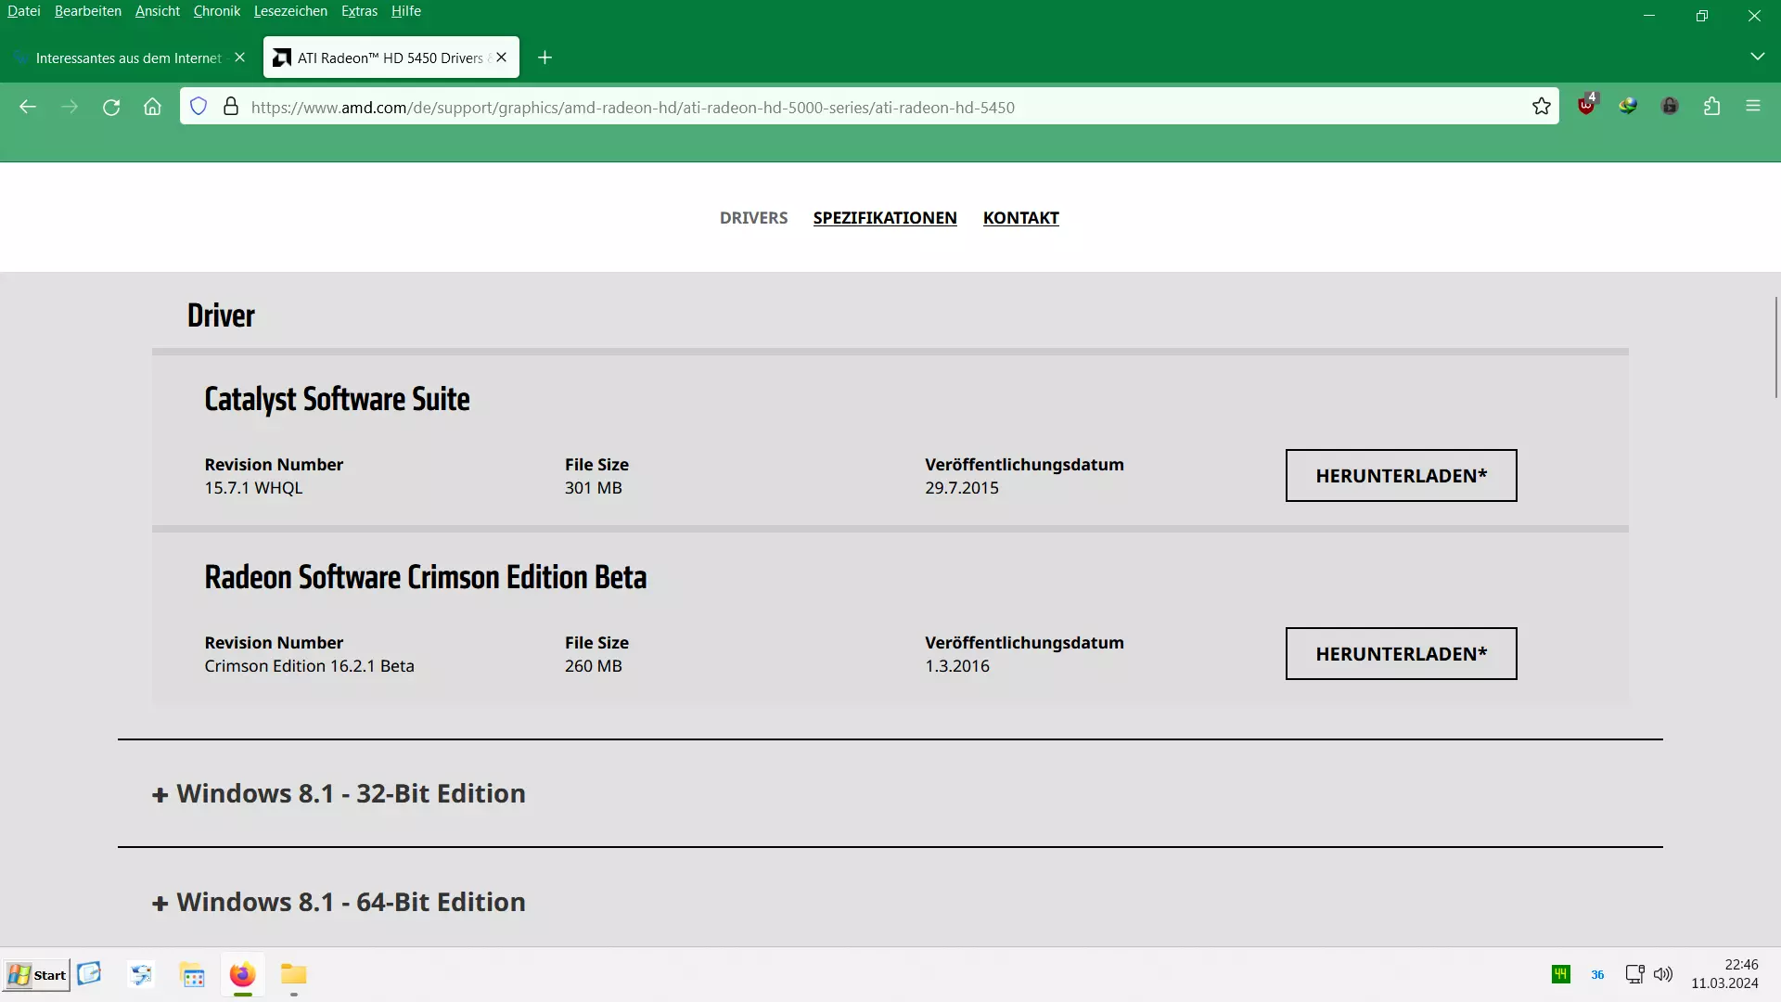Screen dimensions: 1781x1002
Task: Expand Windows 8.1 - 32-Bit Edition
Action: (339, 794)
